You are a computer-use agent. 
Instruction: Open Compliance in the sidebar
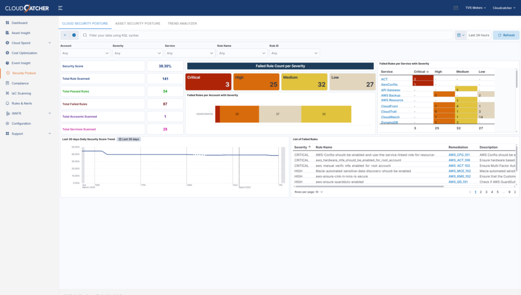click(20, 83)
